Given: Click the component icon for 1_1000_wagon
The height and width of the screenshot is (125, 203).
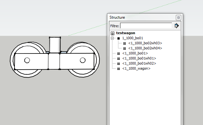Looking at the screenshot, I should tap(118, 69).
